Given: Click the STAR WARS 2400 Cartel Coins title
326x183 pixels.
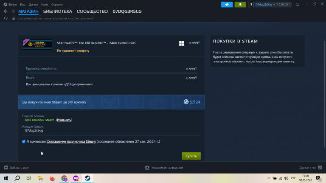Looking at the screenshot, I should click(x=96, y=43).
